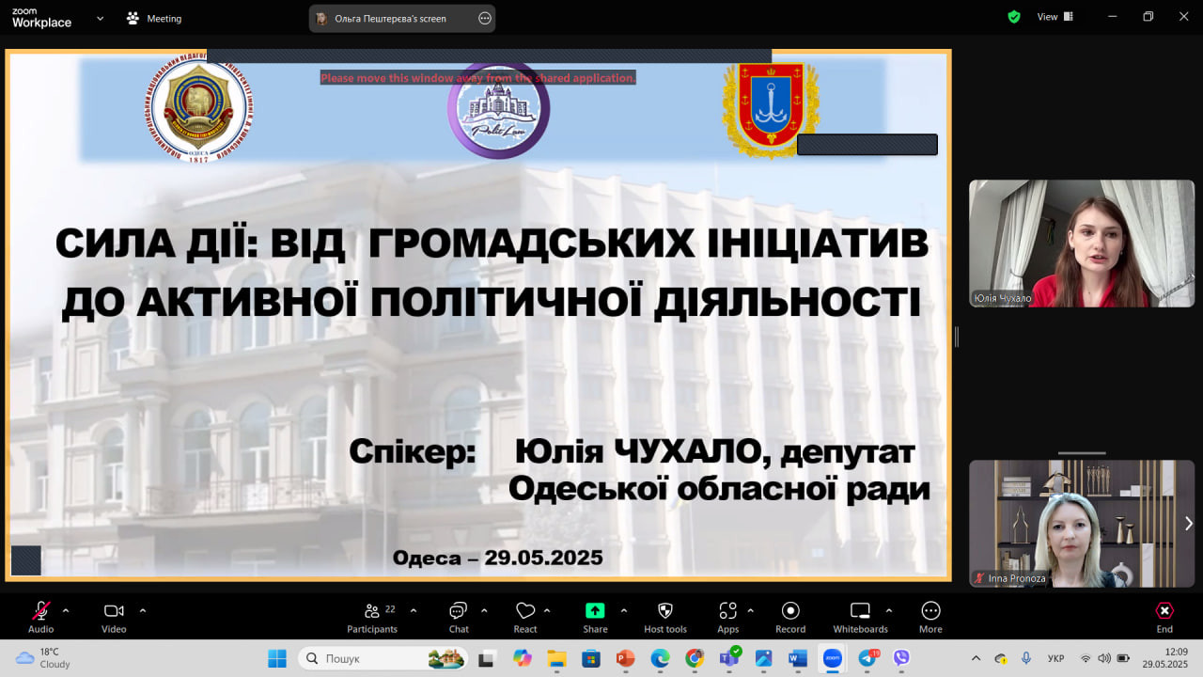Click the Meeting tab in the title bar
This screenshot has height=677, width=1203.
(154, 18)
